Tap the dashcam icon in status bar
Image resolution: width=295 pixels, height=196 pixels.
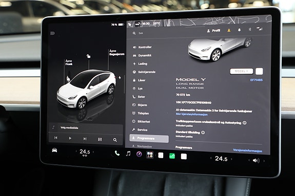pos(137,24)
